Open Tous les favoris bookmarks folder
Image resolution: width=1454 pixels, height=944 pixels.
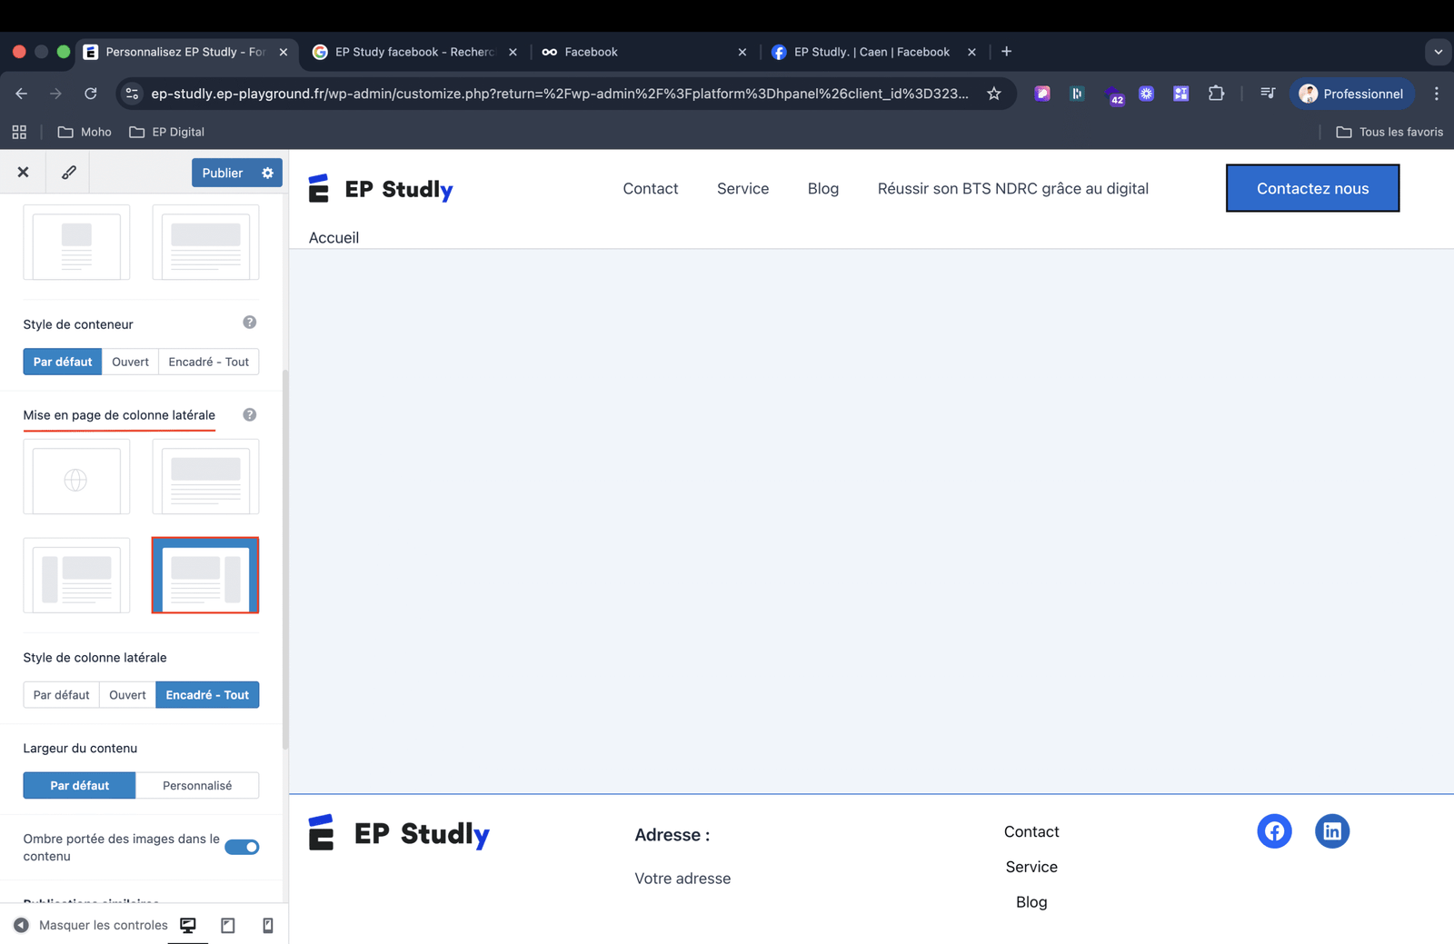pyautogui.click(x=1389, y=132)
